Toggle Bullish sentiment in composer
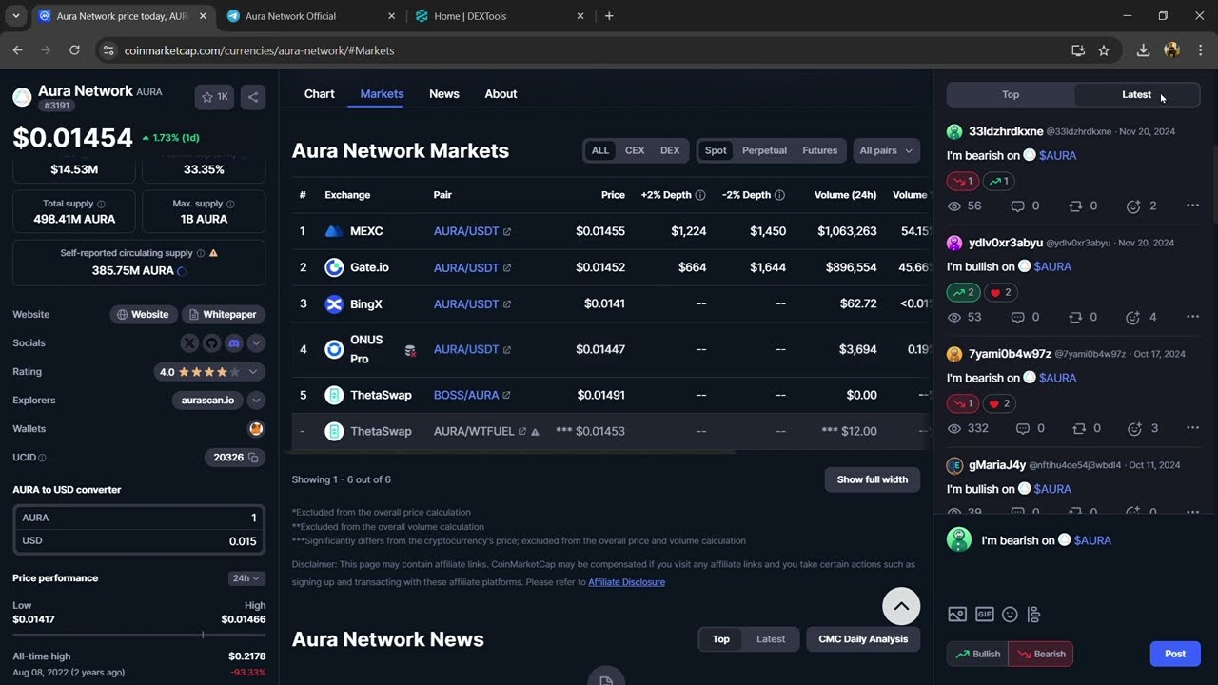Viewport: 1218px width, 685px height. [x=977, y=654]
